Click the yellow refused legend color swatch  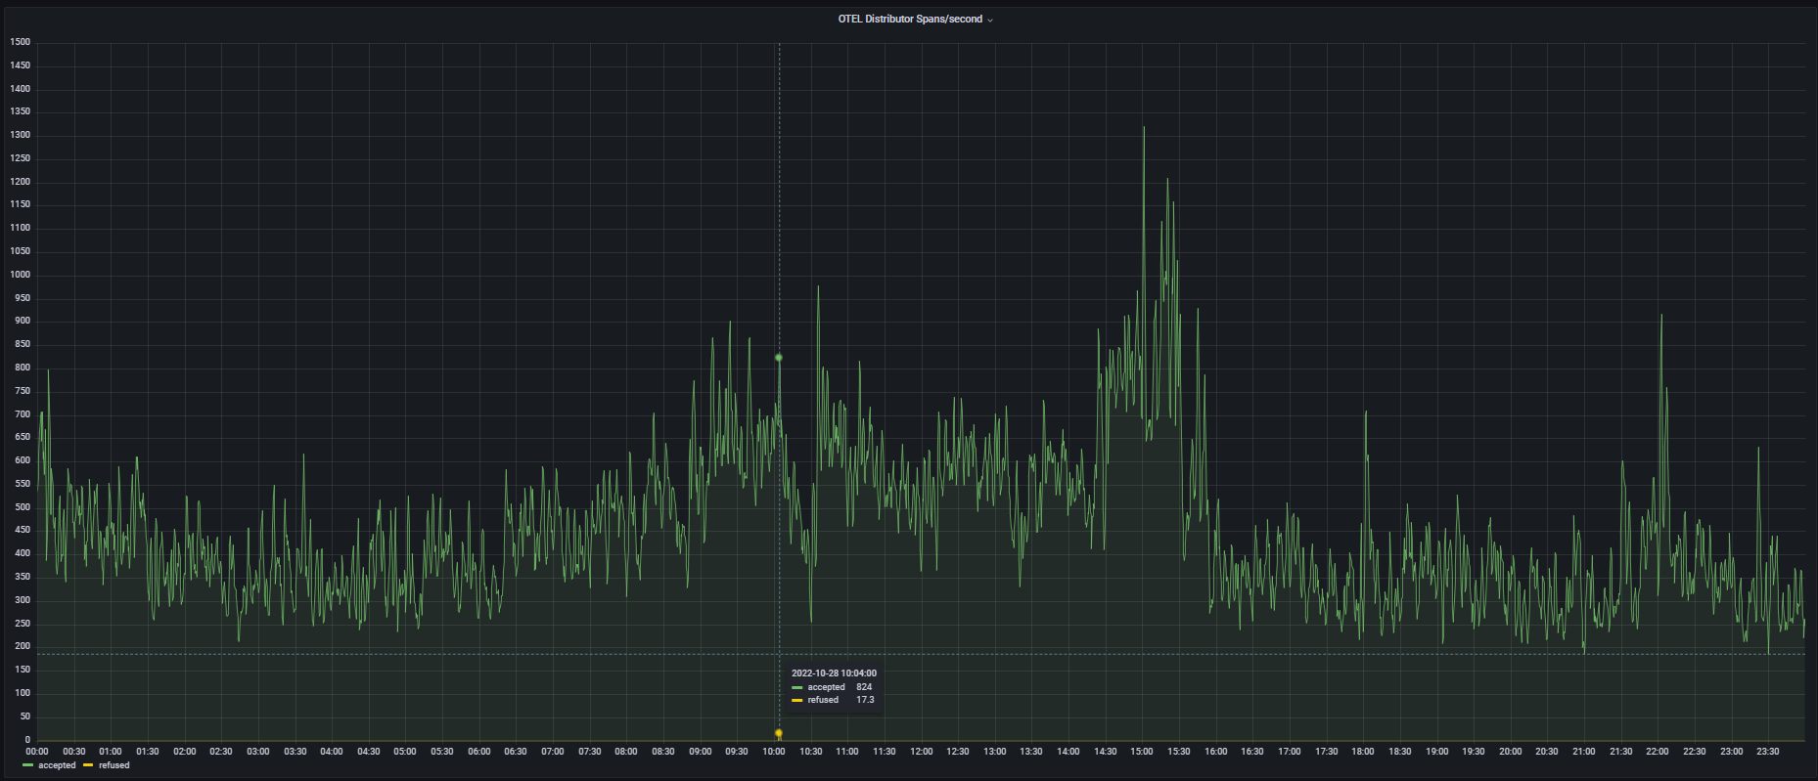[x=88, y=765]
